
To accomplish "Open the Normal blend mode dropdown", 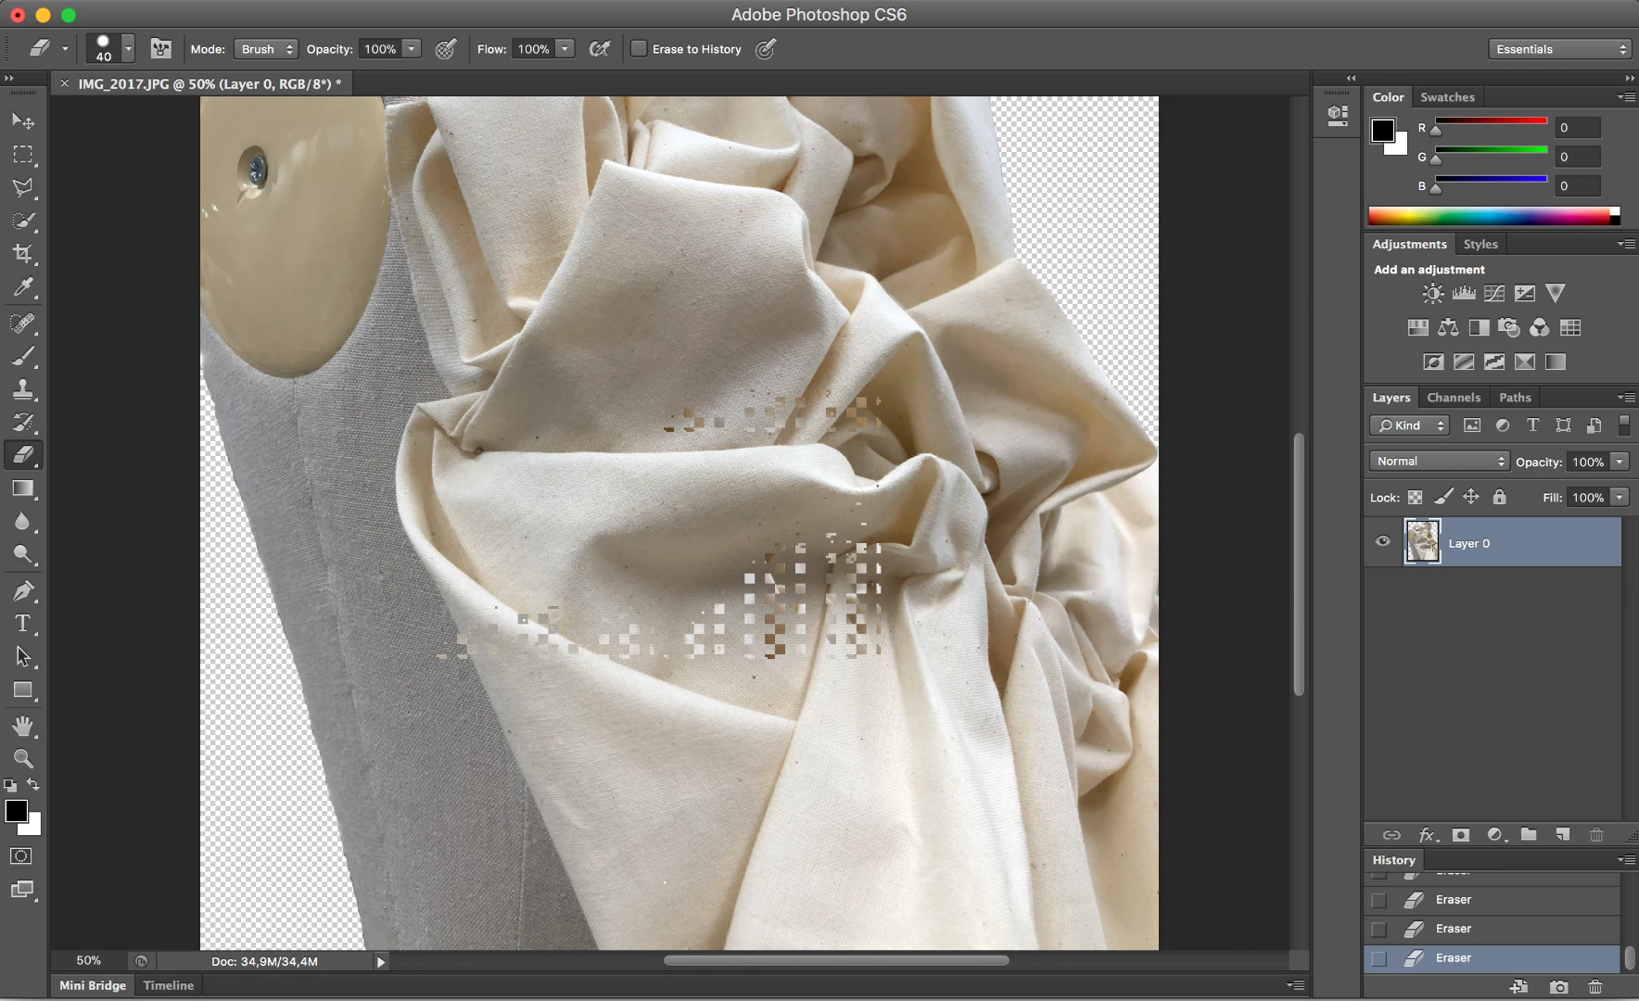I will [x=1440, y=461].
